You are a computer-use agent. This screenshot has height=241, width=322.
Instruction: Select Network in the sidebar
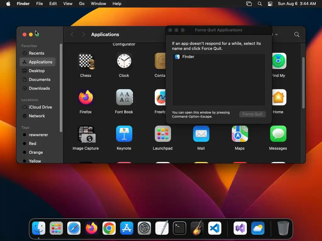37,116
